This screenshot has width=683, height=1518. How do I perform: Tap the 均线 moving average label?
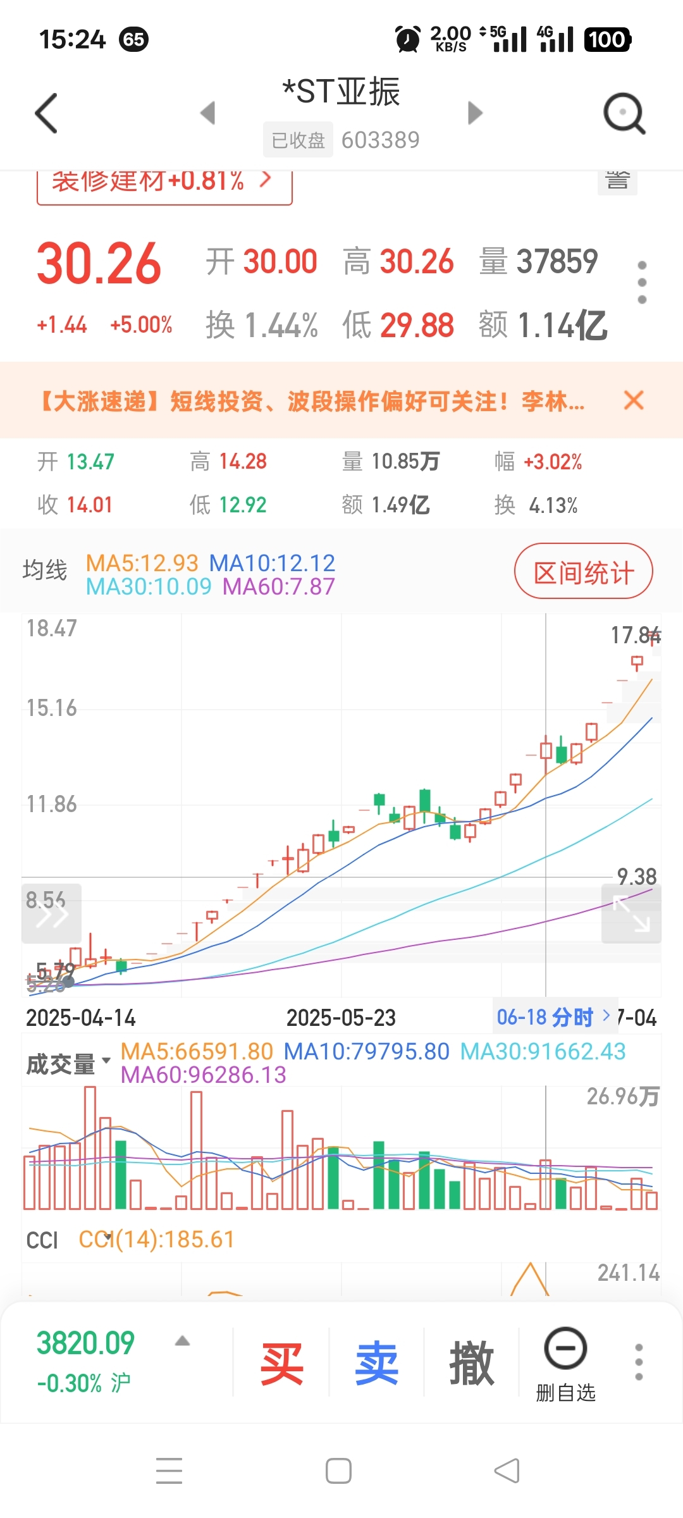45,570
